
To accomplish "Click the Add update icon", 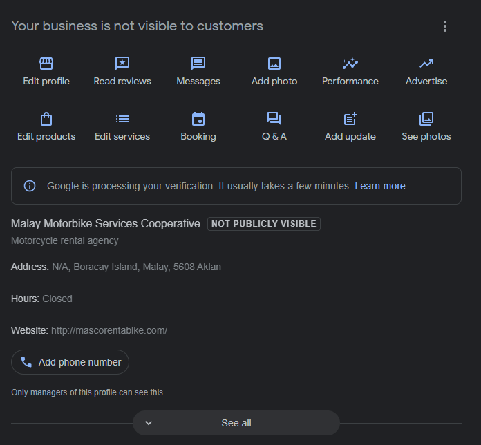I will click(x=350, y=119).
